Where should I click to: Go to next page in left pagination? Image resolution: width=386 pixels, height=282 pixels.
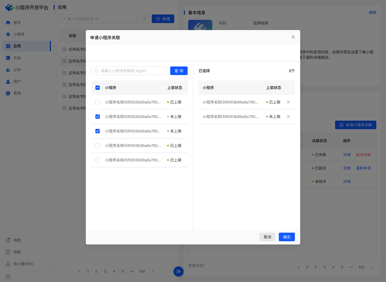153,271
